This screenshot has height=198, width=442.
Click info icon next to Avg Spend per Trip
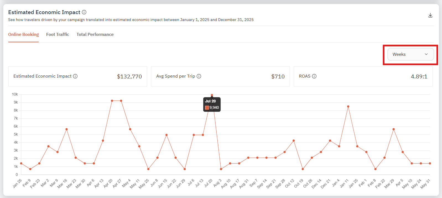[x=199, y=76]
